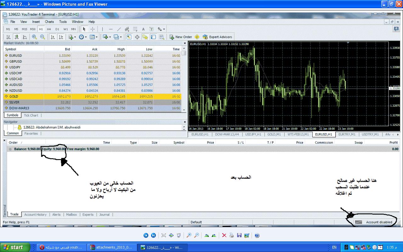The height and width of the screenshot is (252, 403).
Task: Select EURUSD symbol in Market Watch
Action: (x=15, y=55)
